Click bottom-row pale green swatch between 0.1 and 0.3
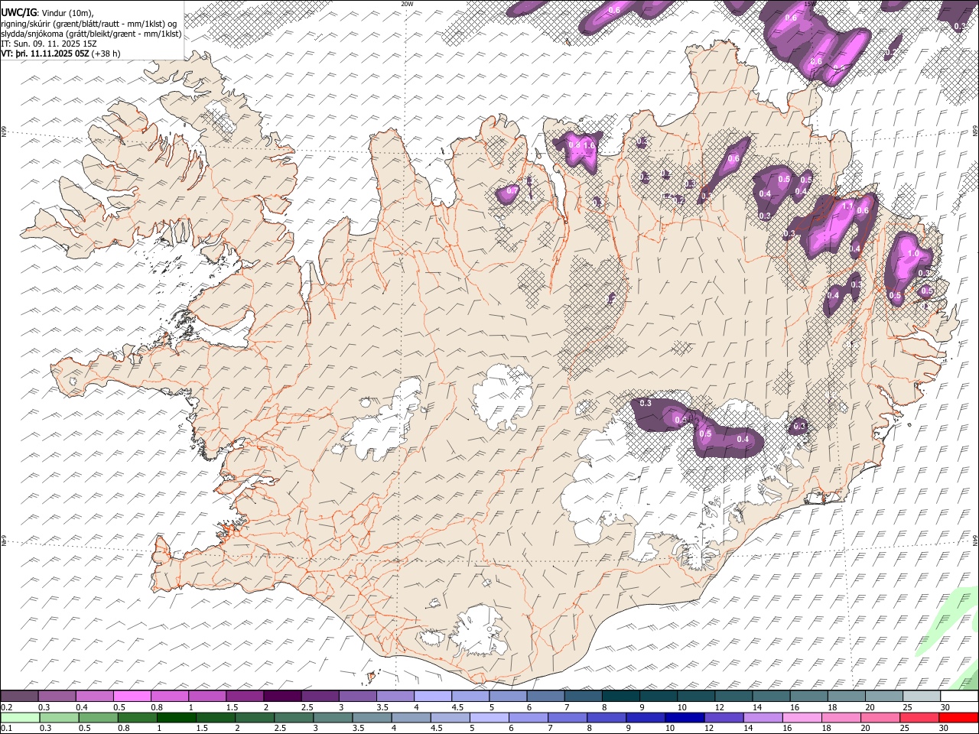Image resolution: width=979 pixels, height=734 pixels. click(19, 717)
